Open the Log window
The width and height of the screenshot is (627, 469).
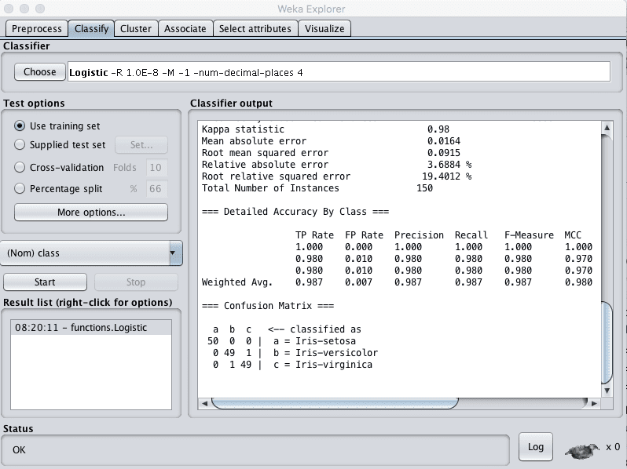pyautogui.click(x=535, y=446)
